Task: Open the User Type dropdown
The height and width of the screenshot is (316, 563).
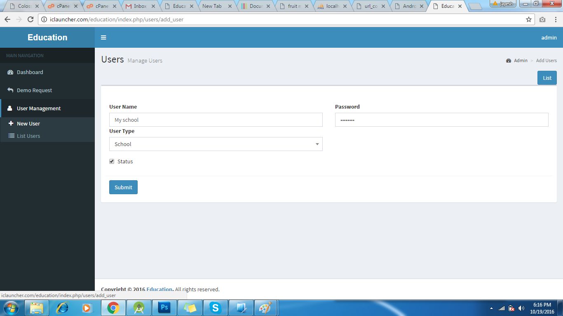Action: [216, 144]
